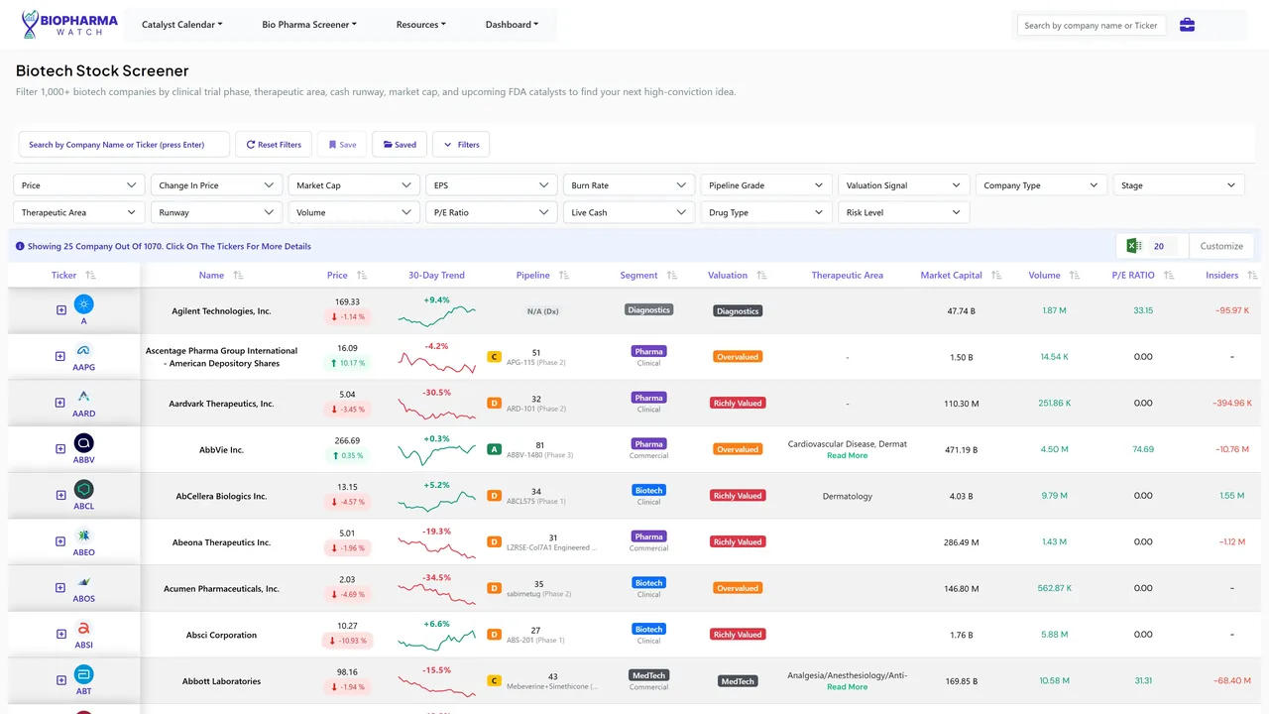
Task: Open the Therapeutic Area filter dropdown
Action: [79, 212]
